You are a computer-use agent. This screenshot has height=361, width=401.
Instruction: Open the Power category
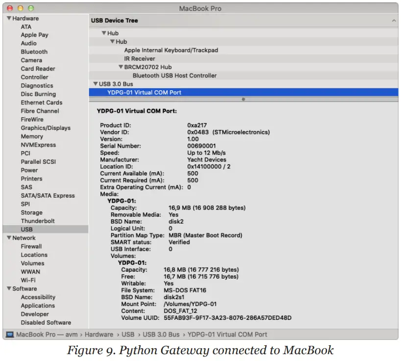pyautogui.click(x=29, y=170)
